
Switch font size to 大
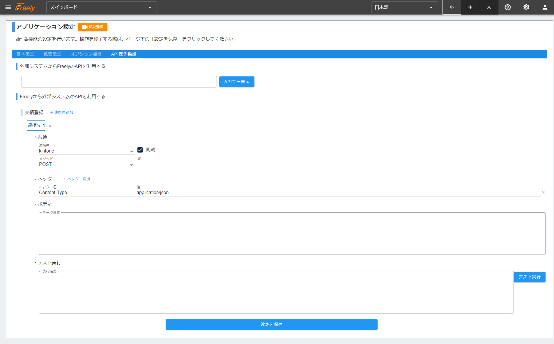click(x=489, y=7)
